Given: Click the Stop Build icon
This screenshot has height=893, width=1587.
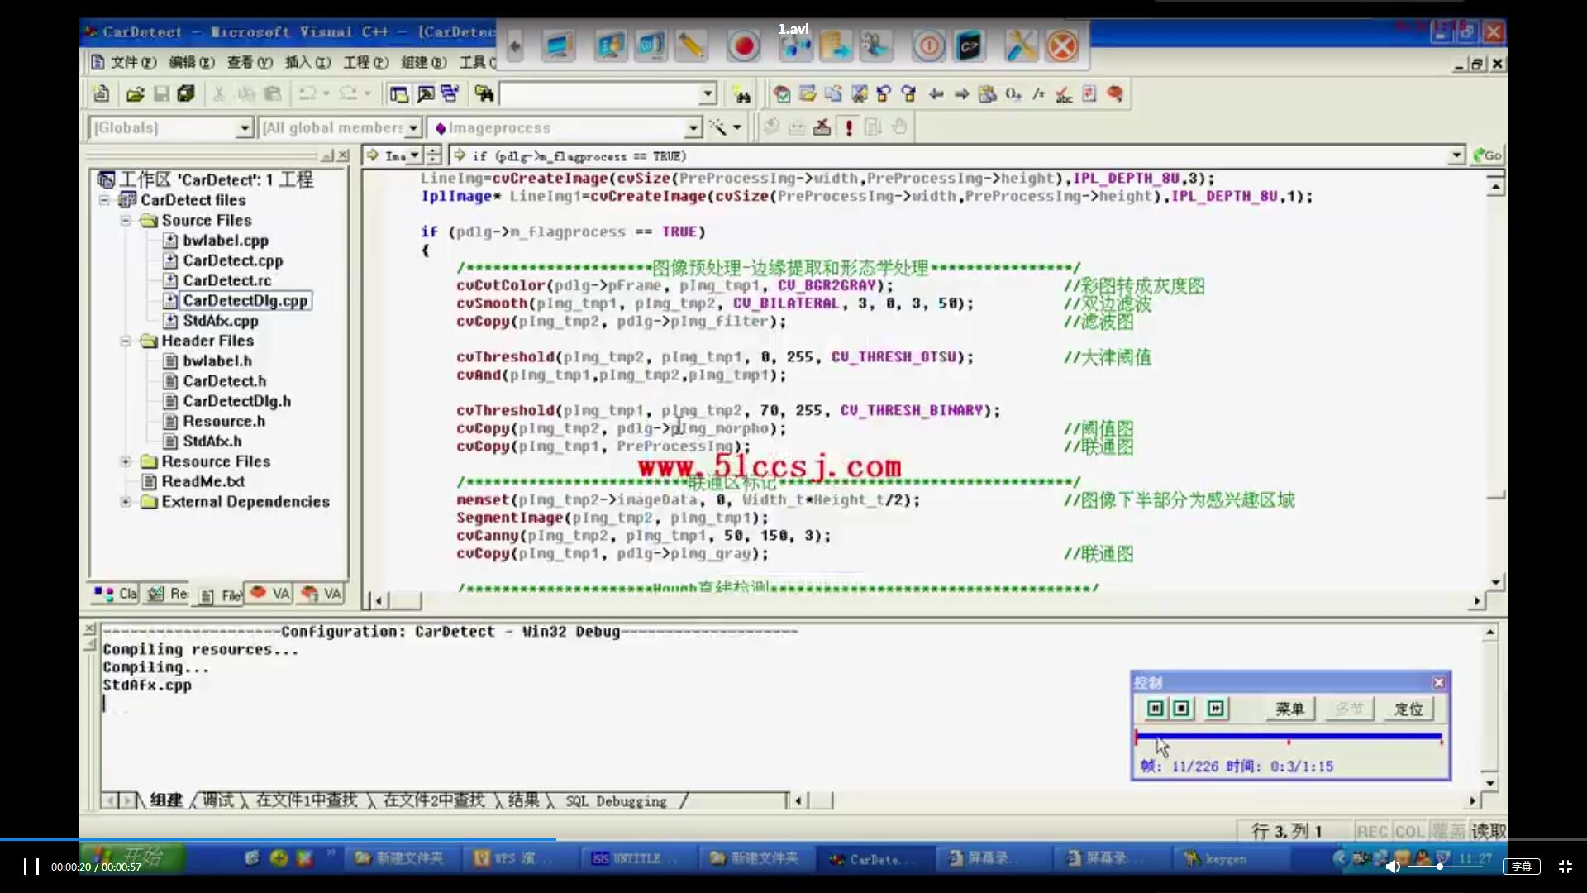Looking at the screenshot, I should (x=822, y=127).
